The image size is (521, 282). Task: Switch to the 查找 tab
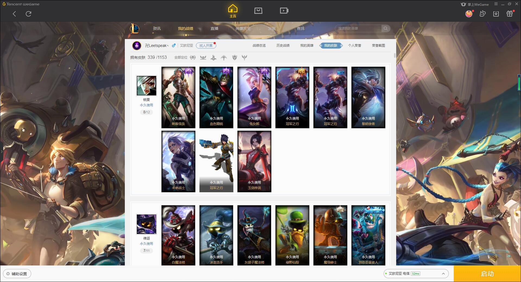301,28
